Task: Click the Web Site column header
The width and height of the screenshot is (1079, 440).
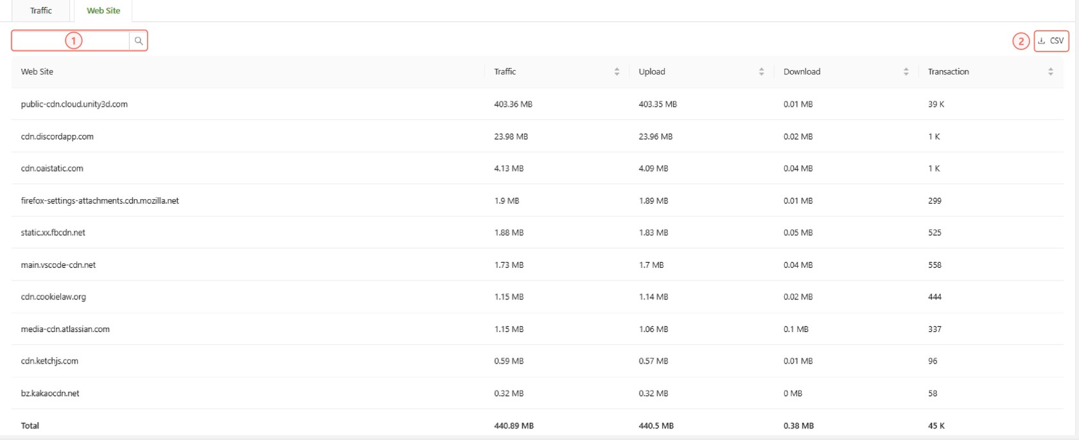Action: 37,72
